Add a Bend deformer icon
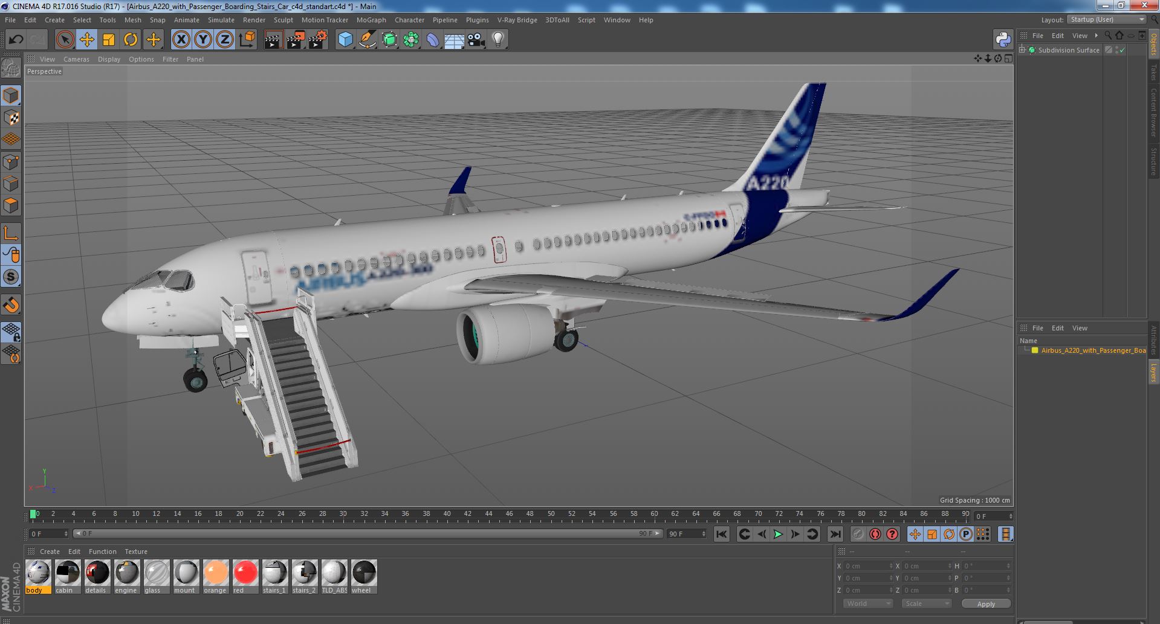 tap(433, 40)
